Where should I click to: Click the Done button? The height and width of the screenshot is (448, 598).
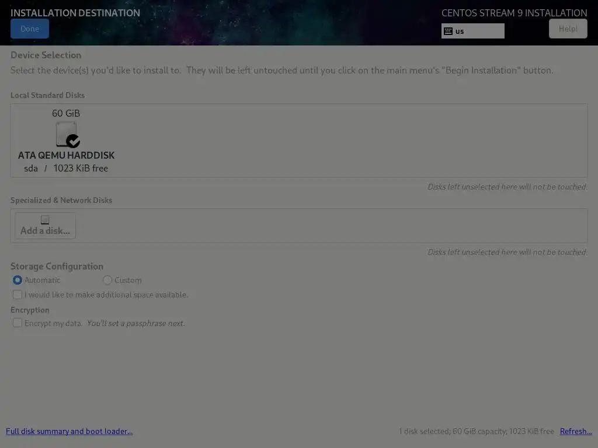coord(30,29)
